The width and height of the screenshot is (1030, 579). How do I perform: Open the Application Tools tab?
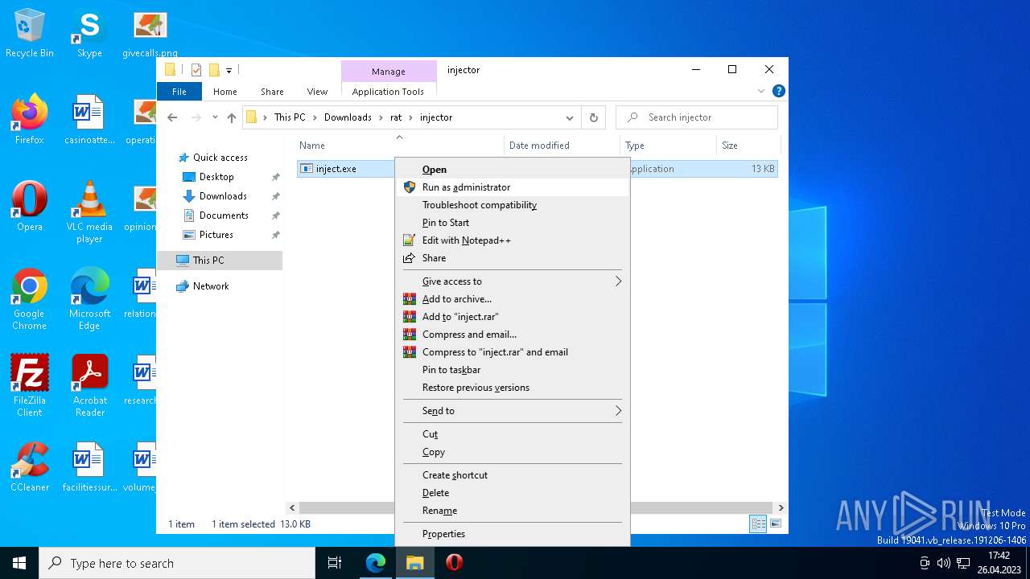[x=388, y=92]
